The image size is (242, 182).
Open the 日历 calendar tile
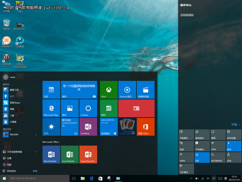tap(52, 90)
